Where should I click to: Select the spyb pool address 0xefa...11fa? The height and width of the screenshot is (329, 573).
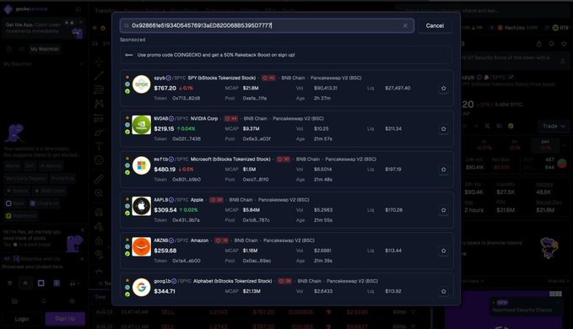pos(254,98)
